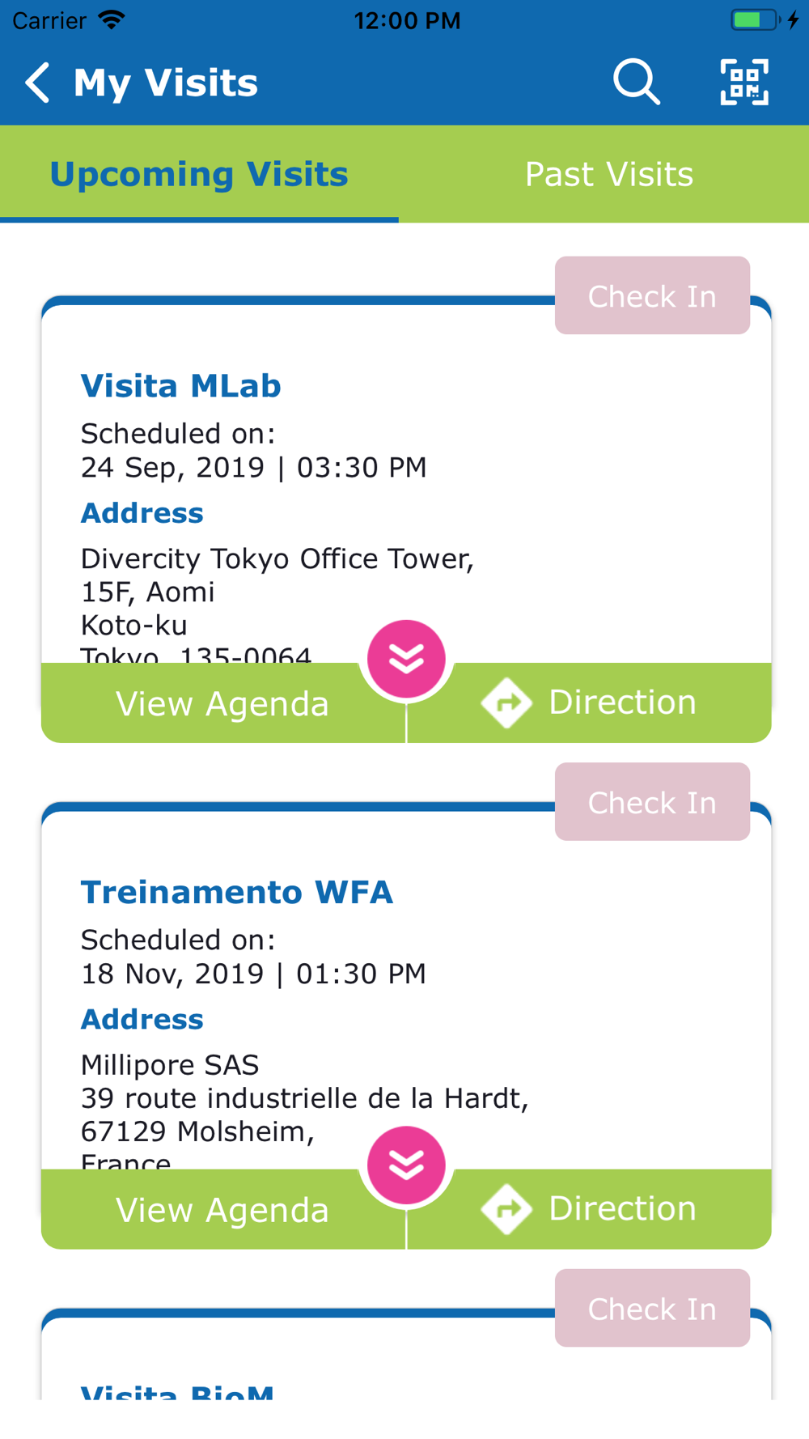Tap the direction arrow icon for Treinamento WFA
This screenshot has width=809, height=1439.
[x=506, y=1209]
